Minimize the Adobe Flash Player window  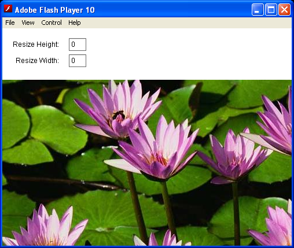[258, 9]
